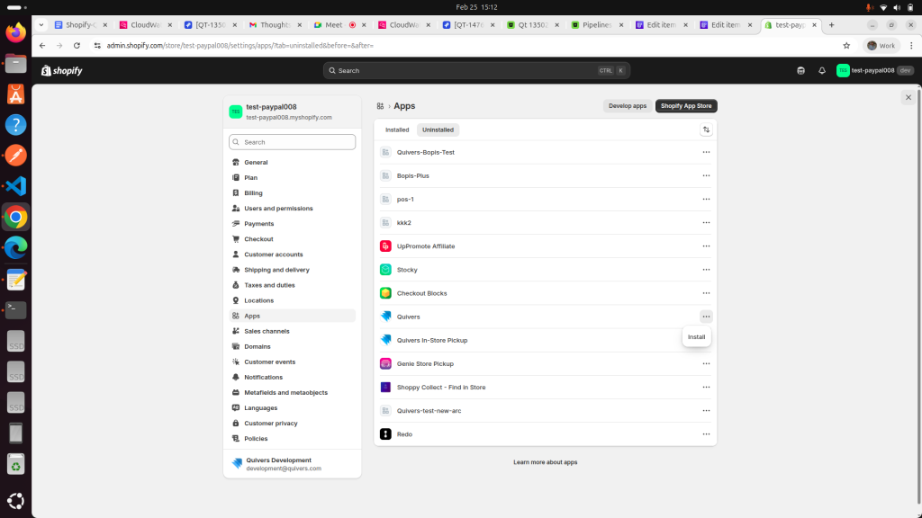922x518 pixels.
Task: Open the Shopify App Store button
Action: pyautogui.click(x=685, y=106)
